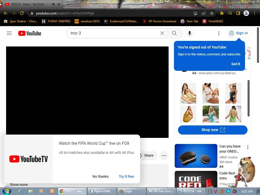
Task: Open options for the OREO ad video
Action: (248, 147)
